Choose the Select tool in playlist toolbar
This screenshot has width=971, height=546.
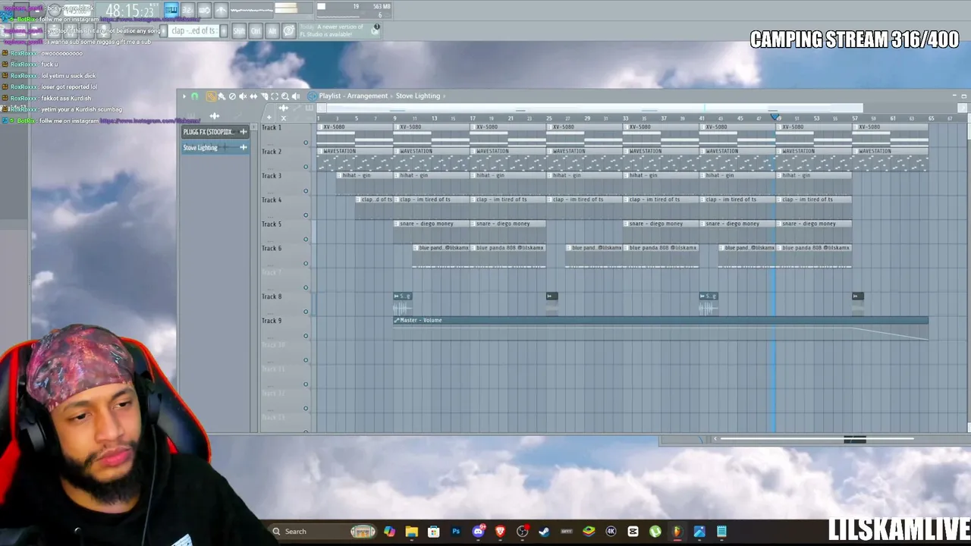[275, 96]
